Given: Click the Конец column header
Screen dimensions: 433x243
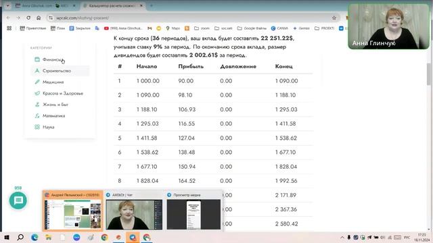Looking at the screenshot, I should tap(284, 66).
